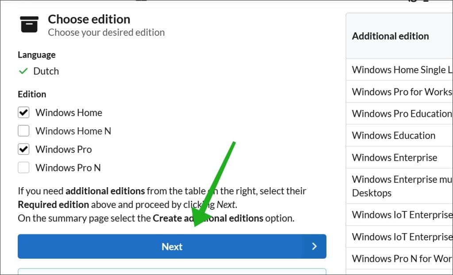
Task: Click the Windows Pro N label text
Action: tap(68, 167)
